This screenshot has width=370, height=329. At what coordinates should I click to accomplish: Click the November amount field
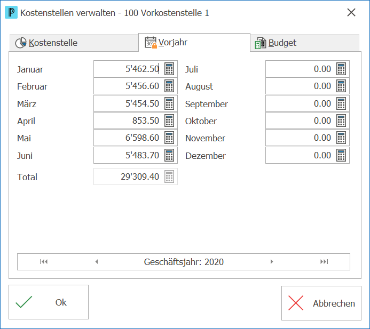[308, 138]
